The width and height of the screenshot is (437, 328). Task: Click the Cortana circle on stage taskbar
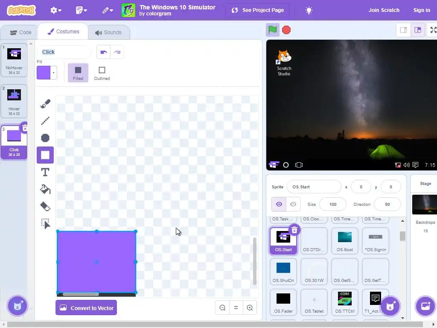click(286, 165)
